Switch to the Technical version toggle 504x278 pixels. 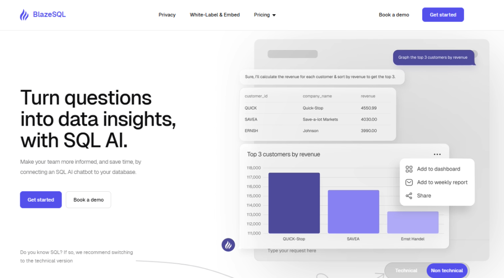pos(406,271)
